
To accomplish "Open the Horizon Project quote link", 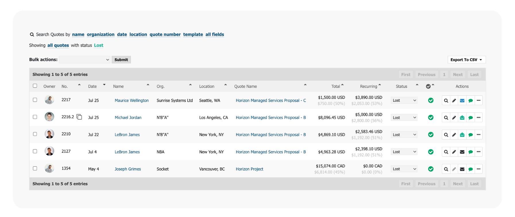I will coord(249,169).
